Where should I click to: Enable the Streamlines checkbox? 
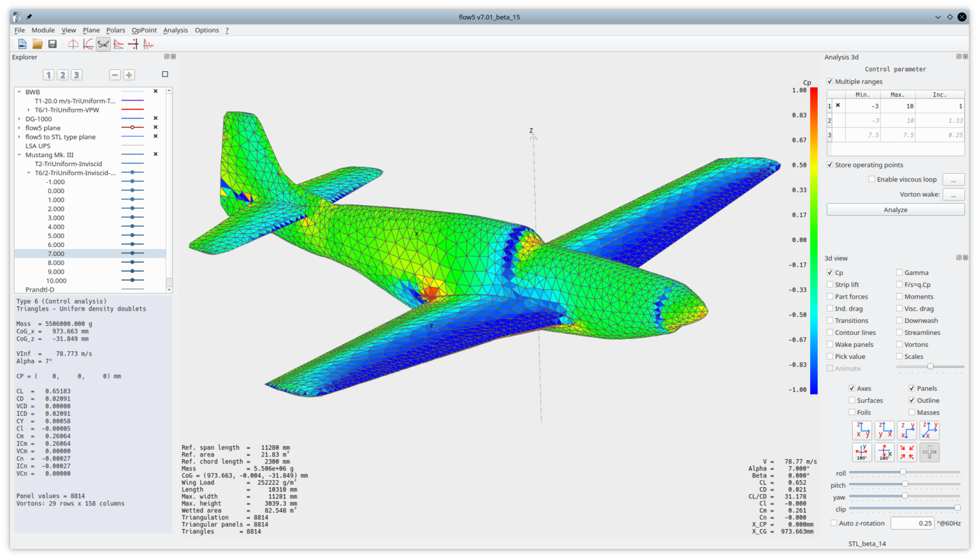click(x=899, y=332)
